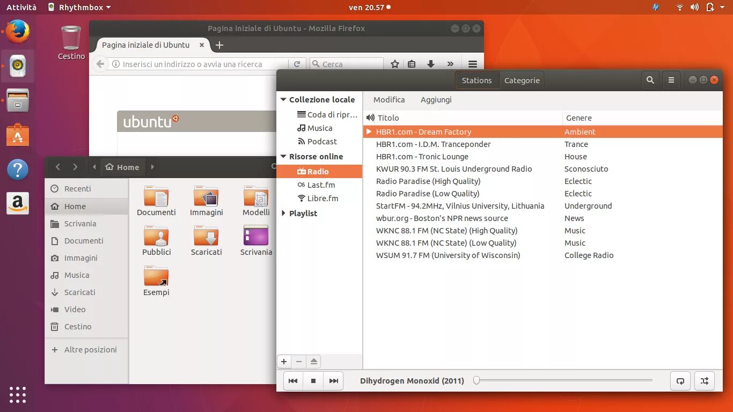The image size is (733, 412).
Task: Sort stations by Titolo column
Action: click(388, 118)
